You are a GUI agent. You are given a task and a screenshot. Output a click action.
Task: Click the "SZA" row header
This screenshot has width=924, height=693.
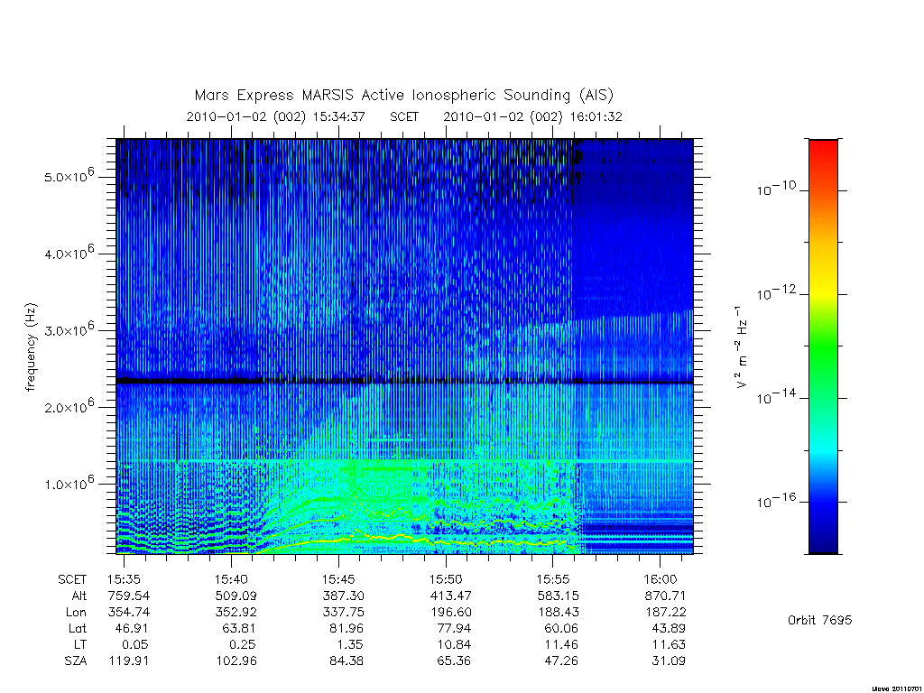coord(76,661)
